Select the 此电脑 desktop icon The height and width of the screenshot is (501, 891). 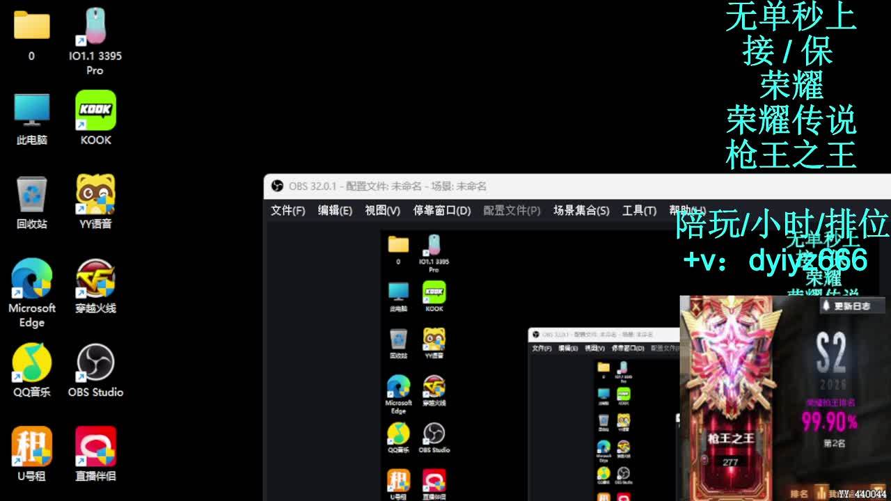31,111
